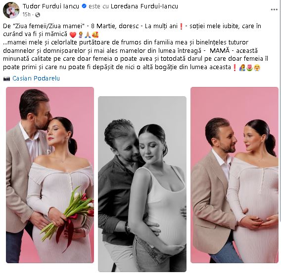The image size is (281, 280).
Task: Click the red exclamation mark after La mulți ani
Action: point(181,27)
